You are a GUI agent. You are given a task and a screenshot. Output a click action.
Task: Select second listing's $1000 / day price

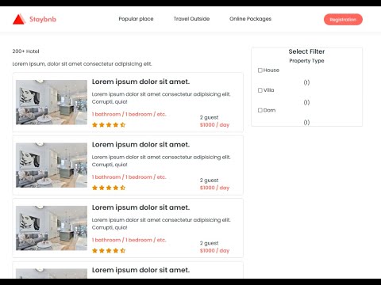coord(214,188)
